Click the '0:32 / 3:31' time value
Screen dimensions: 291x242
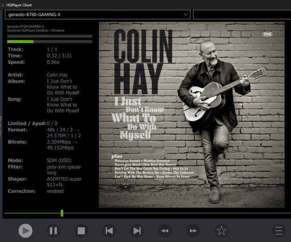click(59, 56)
